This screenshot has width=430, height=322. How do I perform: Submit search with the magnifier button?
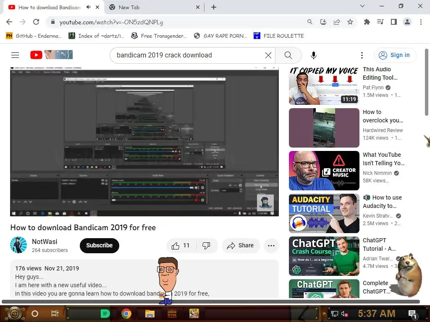(288, 55)
